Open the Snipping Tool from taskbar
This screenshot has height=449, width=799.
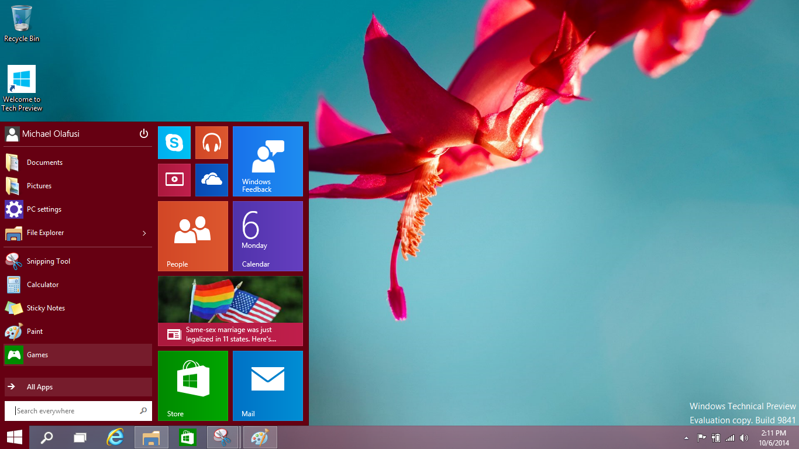pyautogui.click(x=223, y=437)
